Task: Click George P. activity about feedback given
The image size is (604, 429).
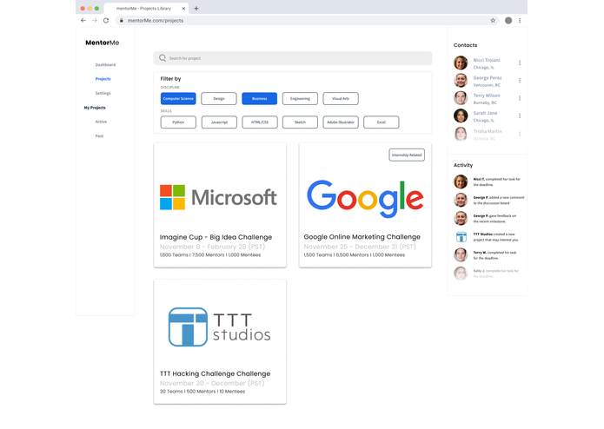Action: click(494, 219)
